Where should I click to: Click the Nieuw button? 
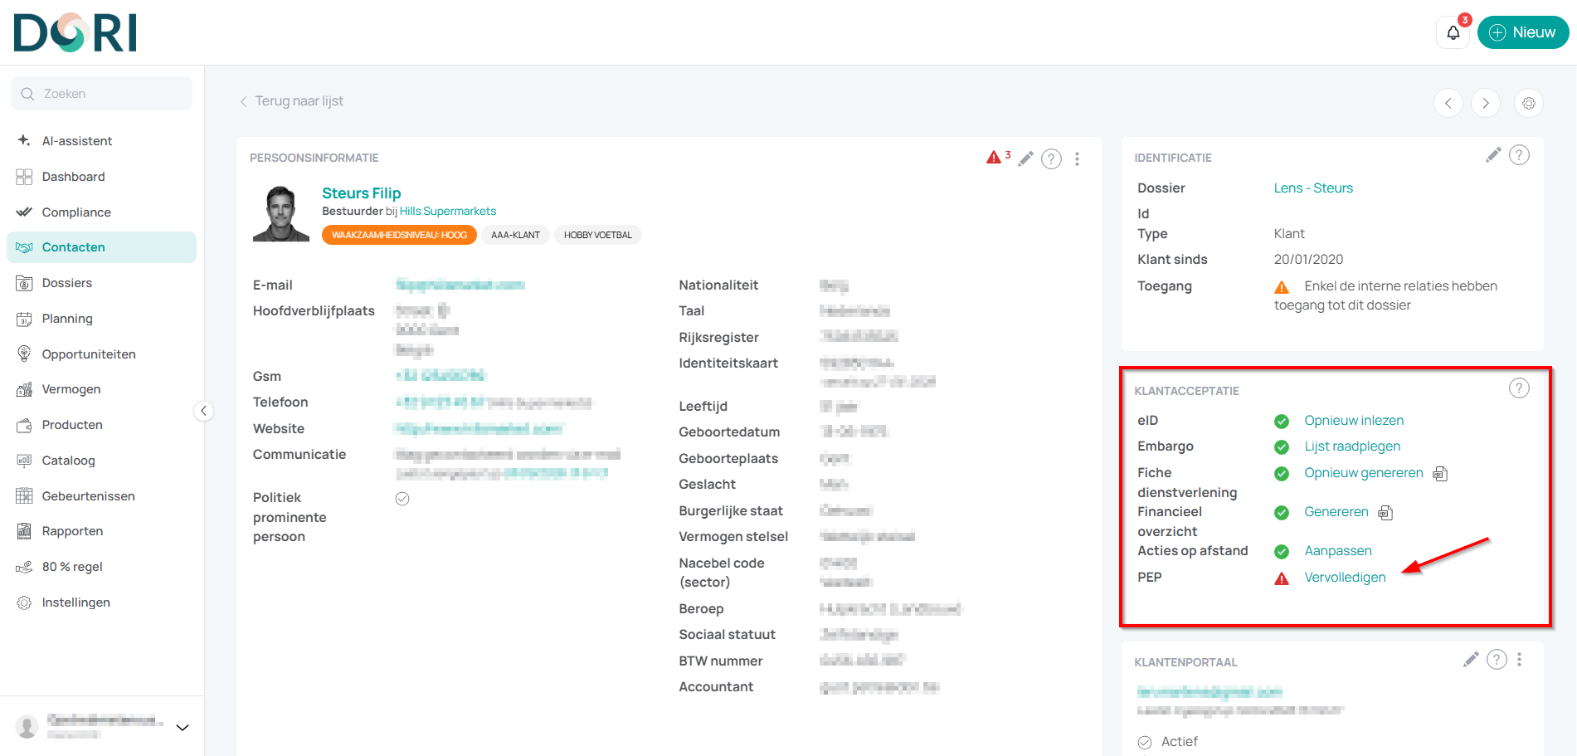pyautogui.click(x=1522, y=32)
